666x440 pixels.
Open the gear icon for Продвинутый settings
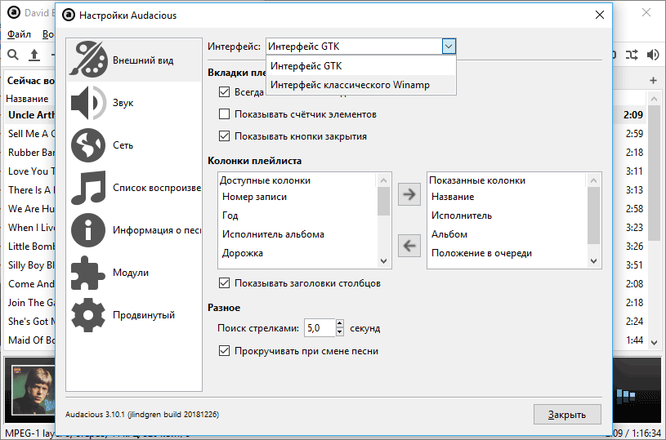coord(88,315)
